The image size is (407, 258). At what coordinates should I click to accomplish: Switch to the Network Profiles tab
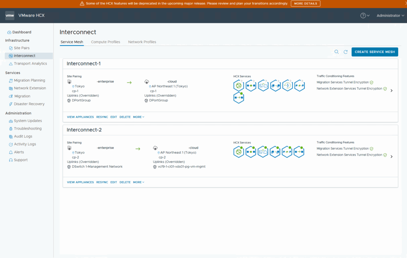coord(142,42)
